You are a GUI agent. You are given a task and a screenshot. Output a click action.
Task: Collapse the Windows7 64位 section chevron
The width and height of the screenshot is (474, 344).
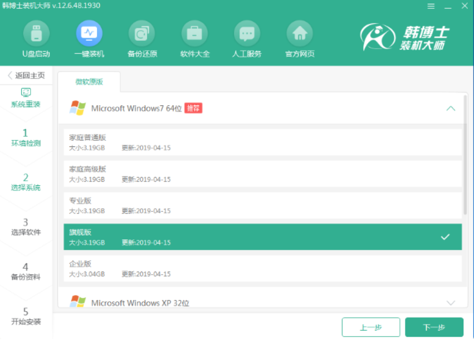(451, 109)
